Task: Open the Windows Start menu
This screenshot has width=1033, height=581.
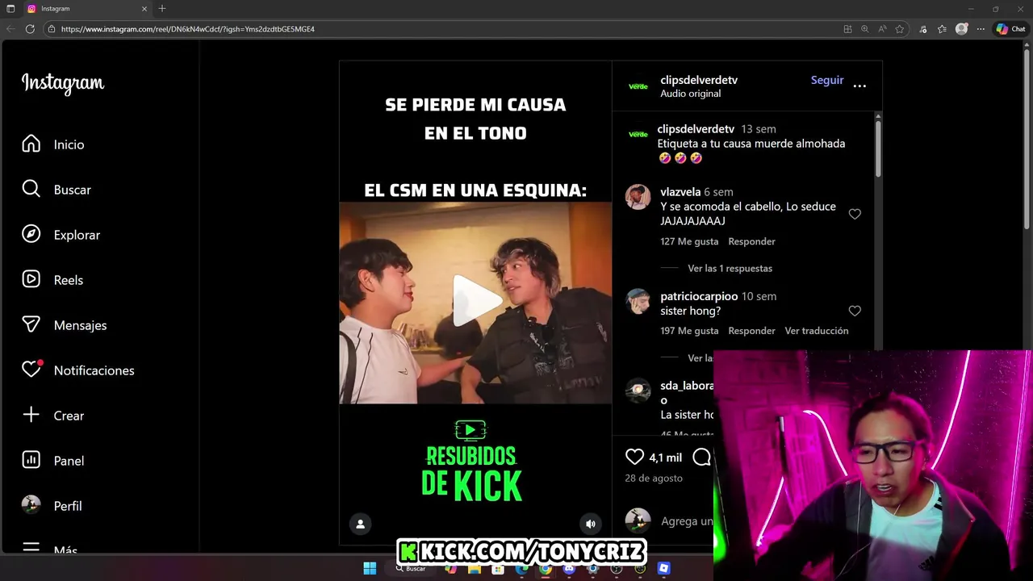Action: tap(370, 568)
